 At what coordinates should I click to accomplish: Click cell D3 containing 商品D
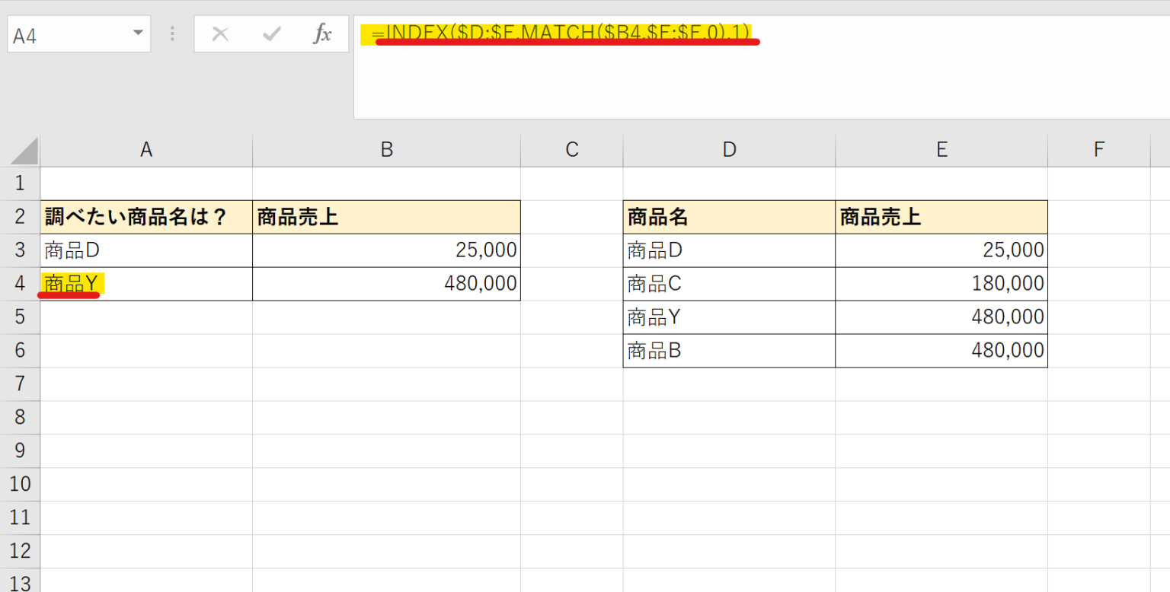tap(729, 250)
